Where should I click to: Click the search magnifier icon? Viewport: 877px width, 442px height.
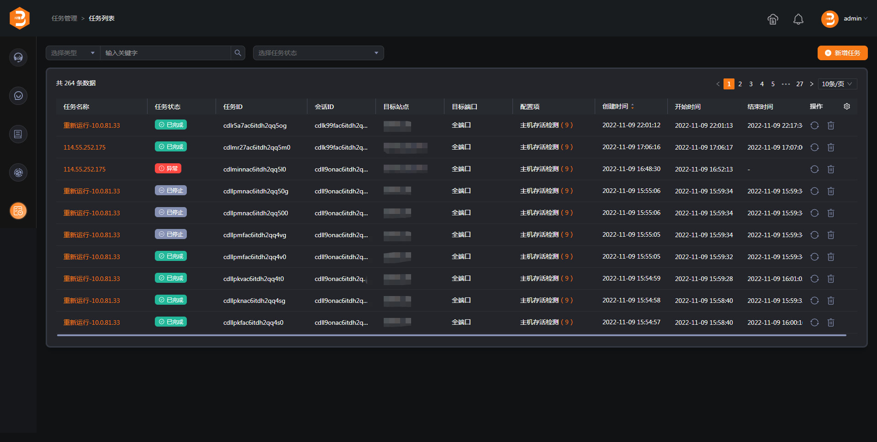coord(238,53)
